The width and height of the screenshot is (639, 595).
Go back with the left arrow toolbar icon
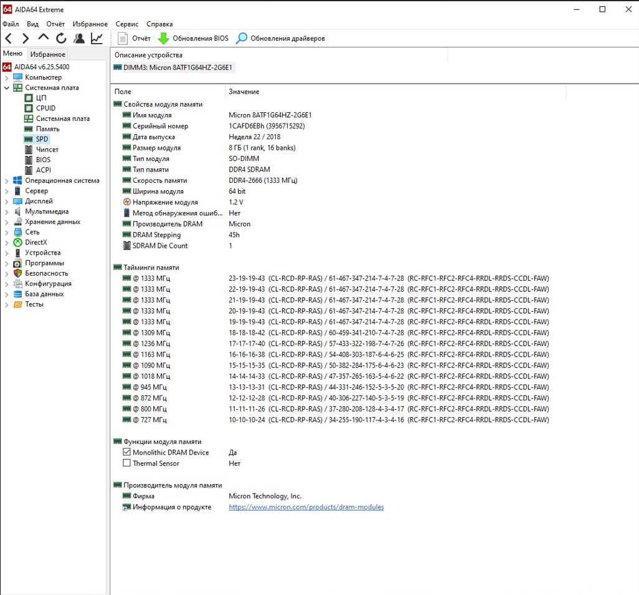click(9, 39)
